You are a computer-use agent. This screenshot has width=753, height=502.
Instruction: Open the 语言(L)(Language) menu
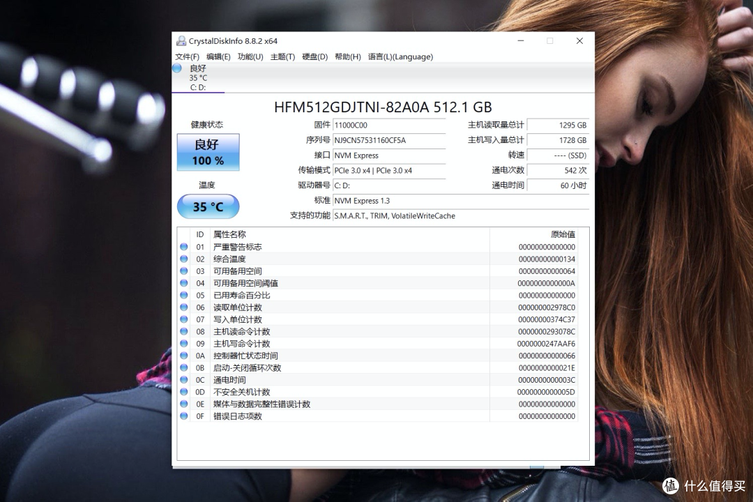pyautogui.click(x=400, y=56)
